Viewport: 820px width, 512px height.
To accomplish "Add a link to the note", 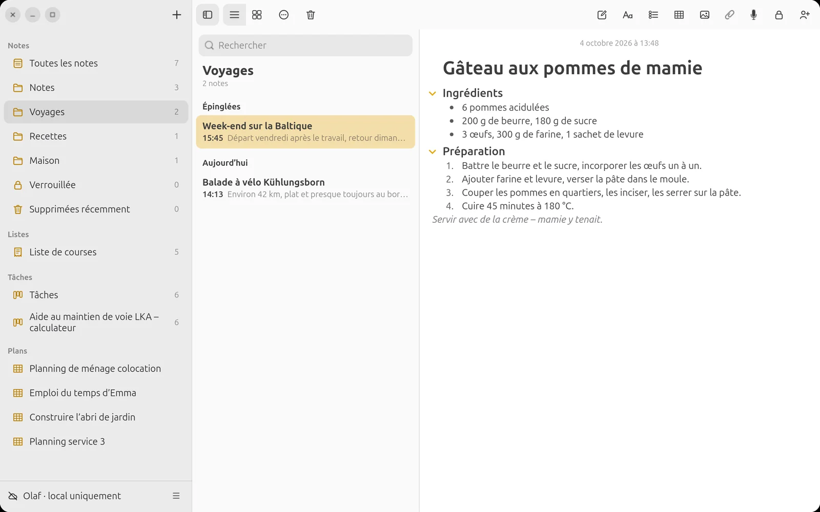I will pos(729,15).
